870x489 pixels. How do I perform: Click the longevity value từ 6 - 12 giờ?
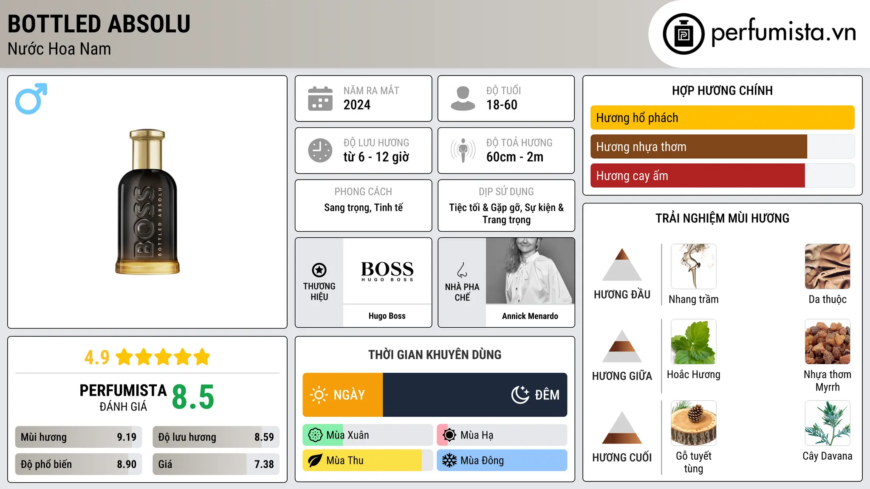(376, 157)
